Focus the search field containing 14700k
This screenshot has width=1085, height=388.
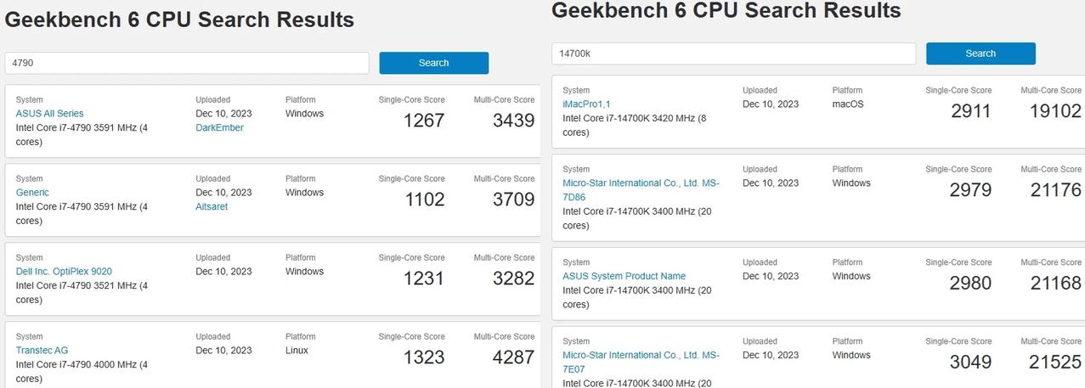[734, 53]
